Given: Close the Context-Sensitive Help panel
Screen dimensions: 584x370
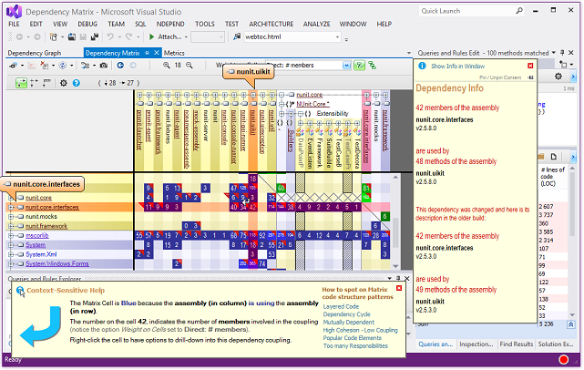Looking at the screenshot, I should (399, 288).
